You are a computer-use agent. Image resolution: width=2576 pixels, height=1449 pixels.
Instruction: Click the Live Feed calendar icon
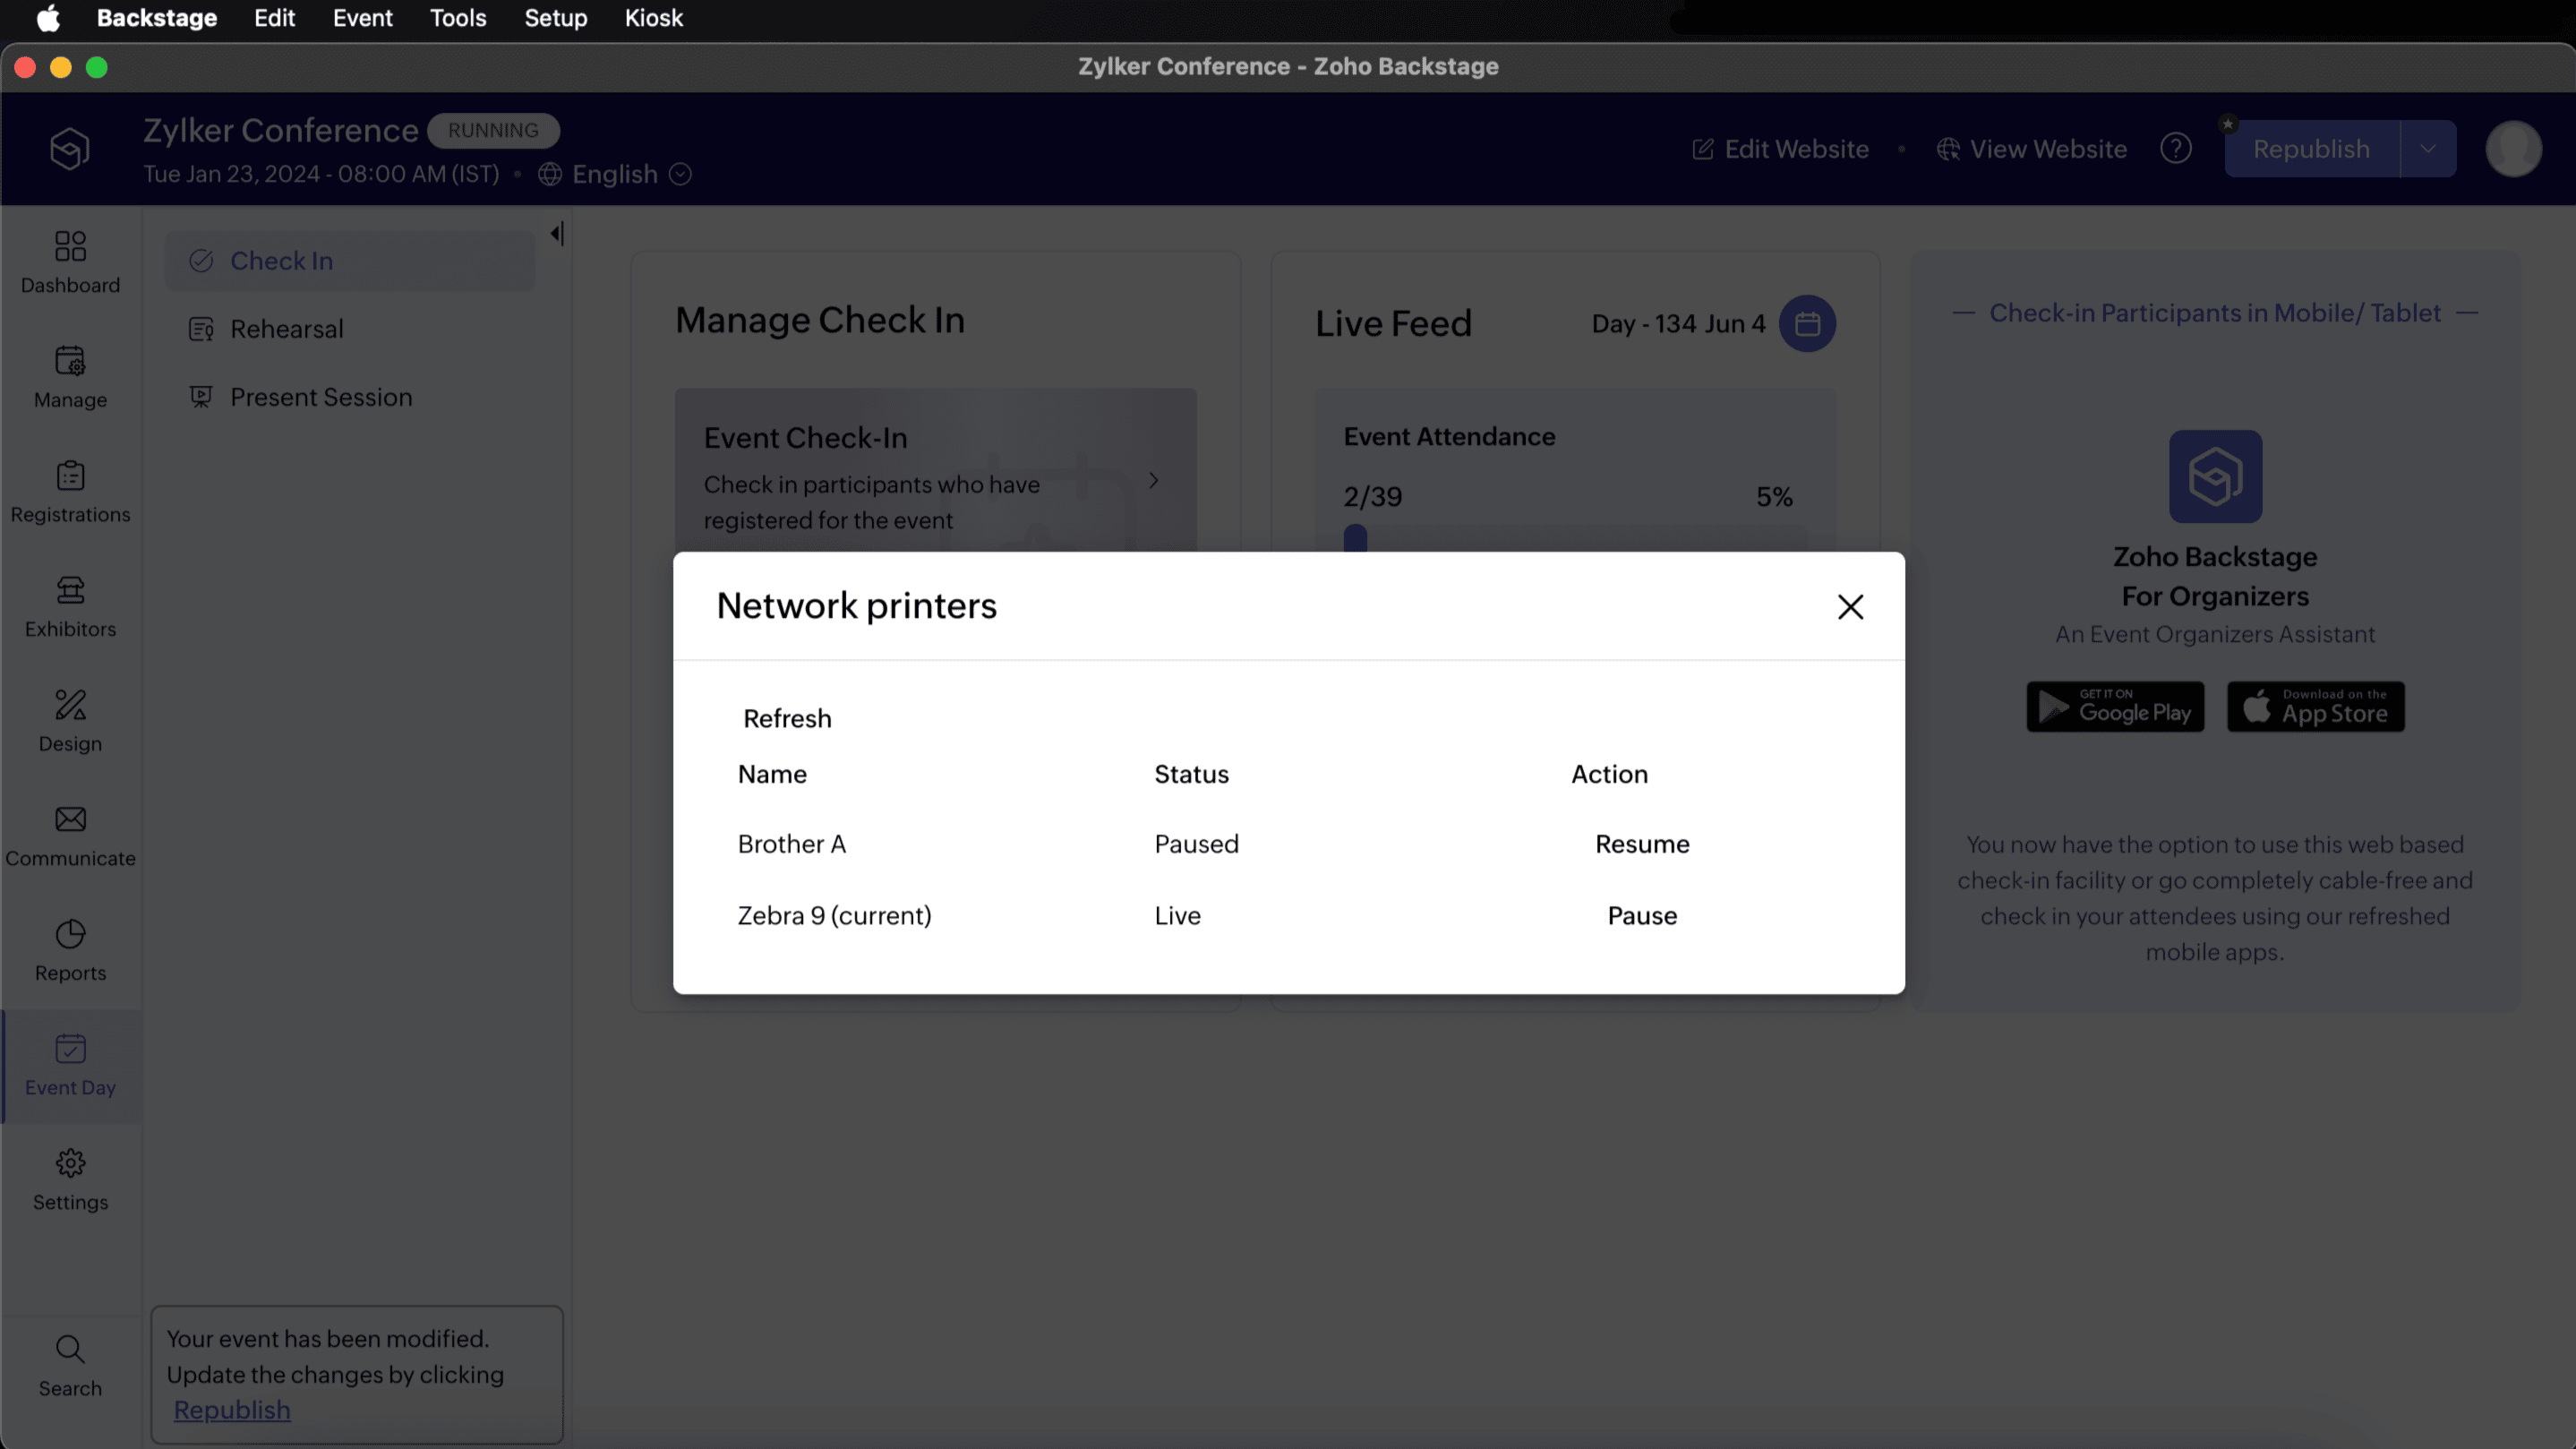tap(1806, 324)
